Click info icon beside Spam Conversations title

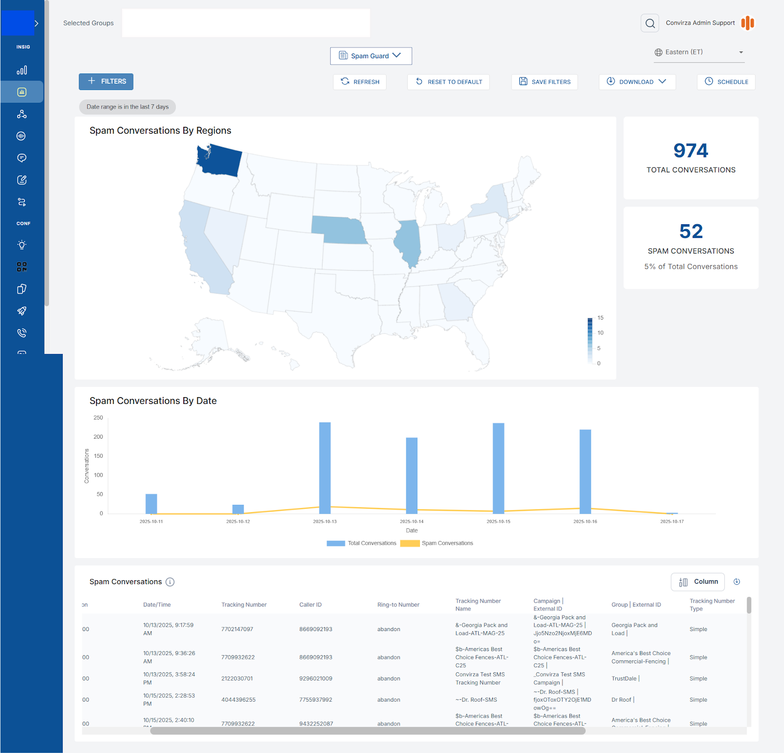coord(170,582)
